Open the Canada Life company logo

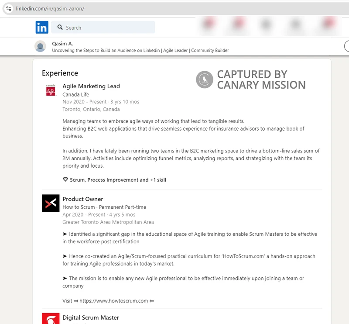click(51, 90)
